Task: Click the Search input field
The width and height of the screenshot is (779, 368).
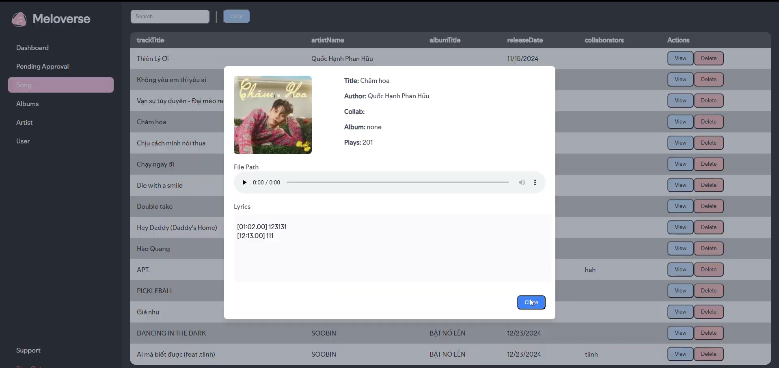Action: point(170,17)
